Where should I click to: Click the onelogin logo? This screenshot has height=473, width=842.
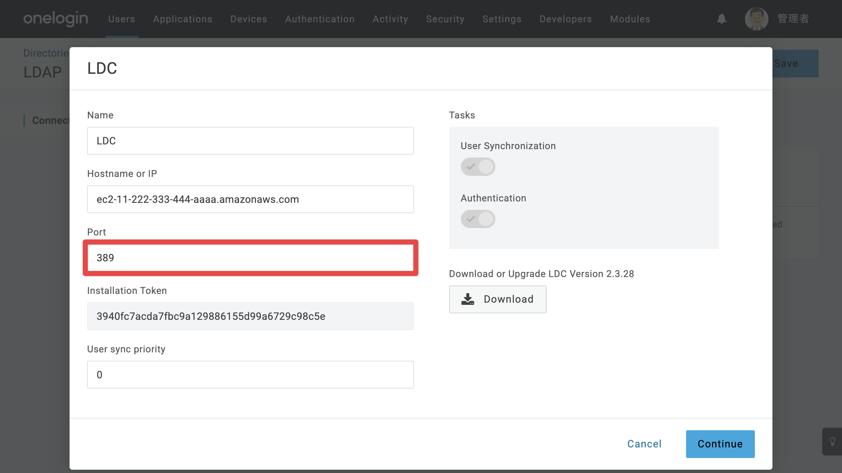(x=56, y=19)
